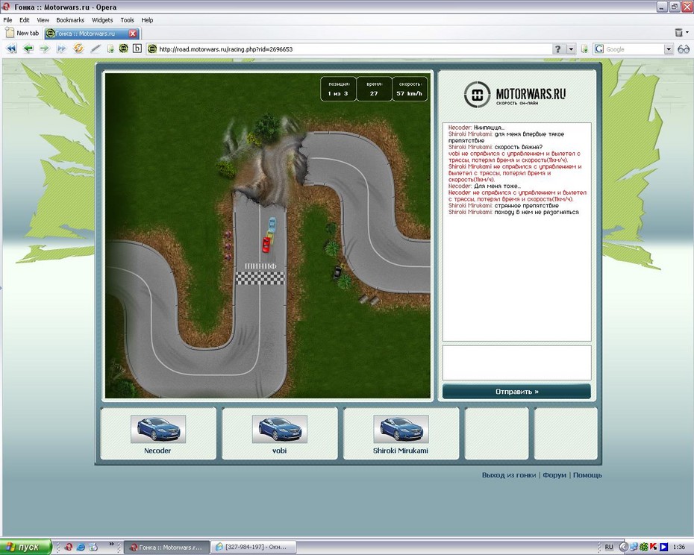Screen dimensions: 694x555
Task: Switch to the New tab tab
Action: [22, 34]
